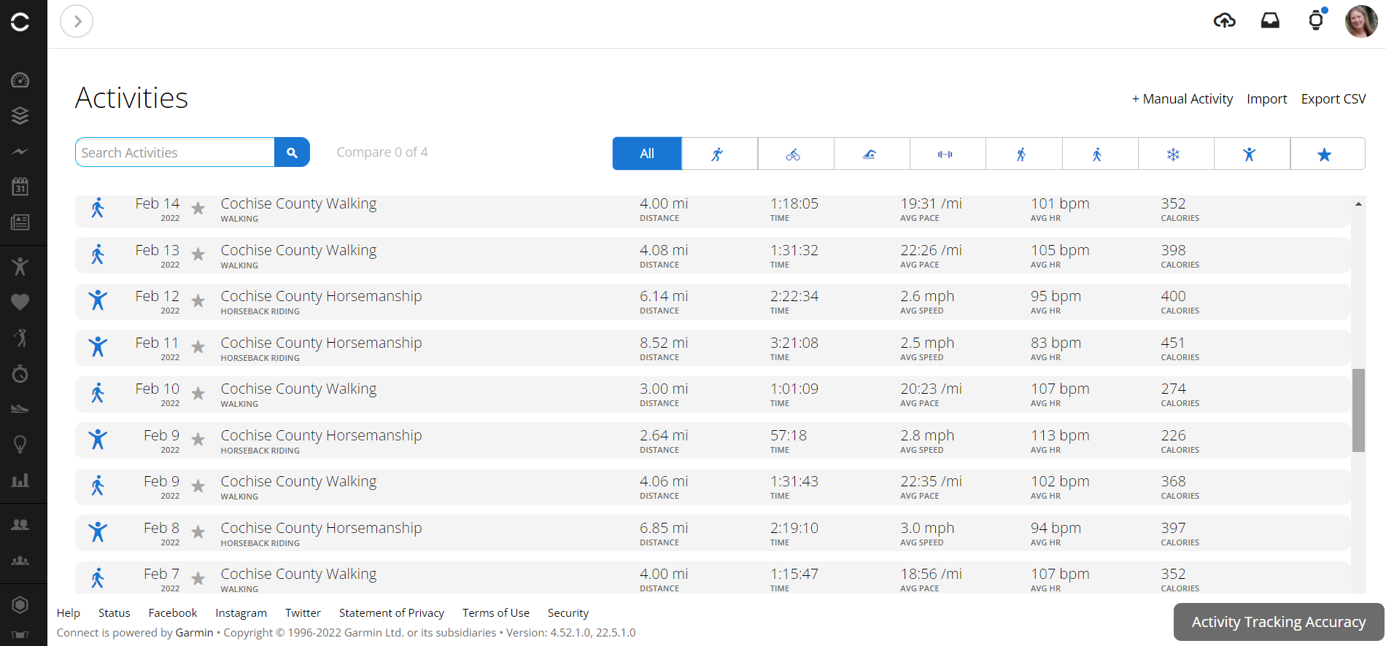Open the Calendar in the sidebar
This screenshot has width=1386, height=646.
click(20, 187)
